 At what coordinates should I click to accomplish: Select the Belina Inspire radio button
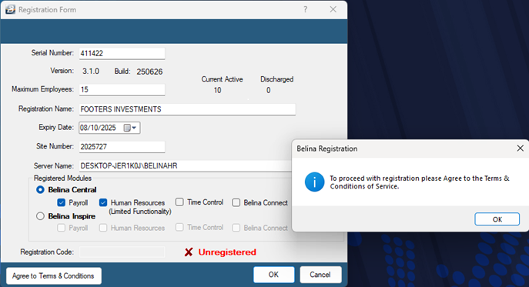point(40,216)
